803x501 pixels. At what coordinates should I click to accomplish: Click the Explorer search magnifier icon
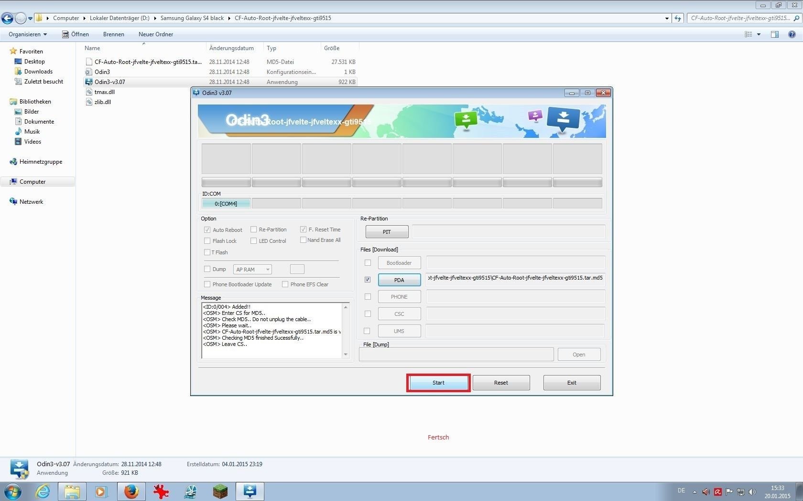click(x=796, y=18)
